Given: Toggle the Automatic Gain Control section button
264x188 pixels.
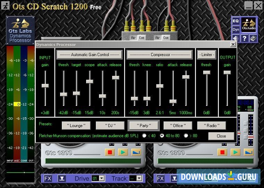Looking at the screenshot, I should pyautogui.click(x=90, y=55).
